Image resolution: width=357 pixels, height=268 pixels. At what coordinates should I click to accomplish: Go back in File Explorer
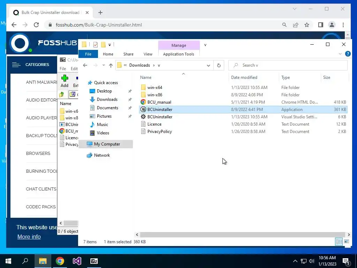(85, 65)
